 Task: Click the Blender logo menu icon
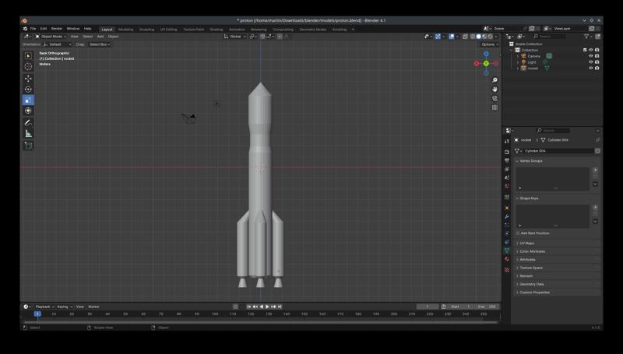(25, 29)
